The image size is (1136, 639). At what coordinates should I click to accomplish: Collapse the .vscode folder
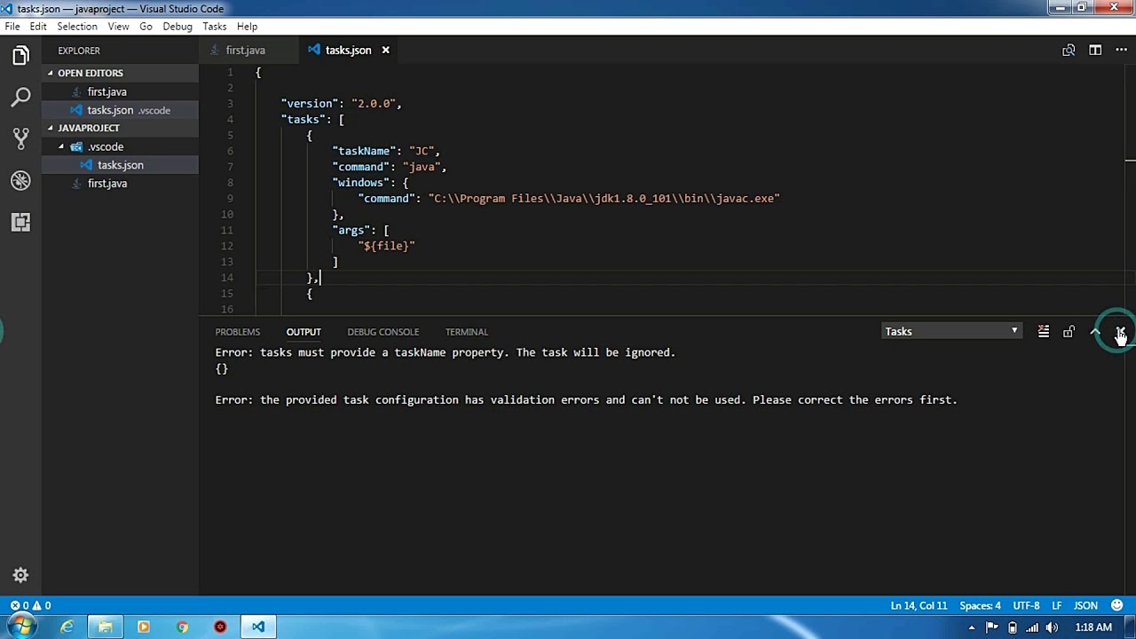pyautogui.click(x=106, y=146)
